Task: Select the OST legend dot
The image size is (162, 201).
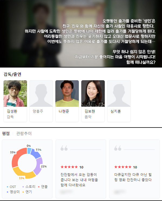Action: coord(8,187)
